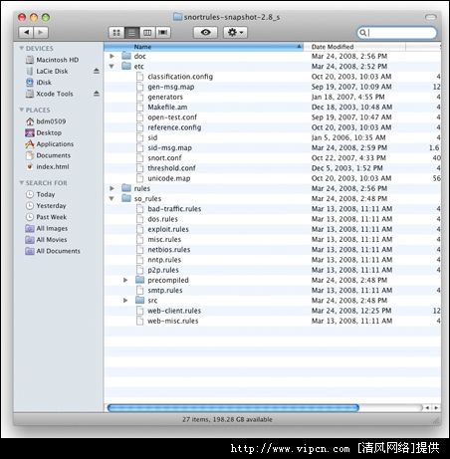This screenshot has width=450, height=459.
Task: Expand the doc folder
Action: click(112, 56)
